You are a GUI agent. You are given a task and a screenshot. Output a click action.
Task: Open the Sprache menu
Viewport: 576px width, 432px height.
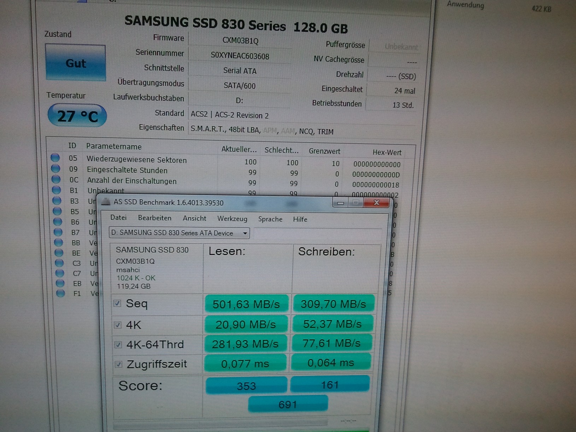pos(270,219)
